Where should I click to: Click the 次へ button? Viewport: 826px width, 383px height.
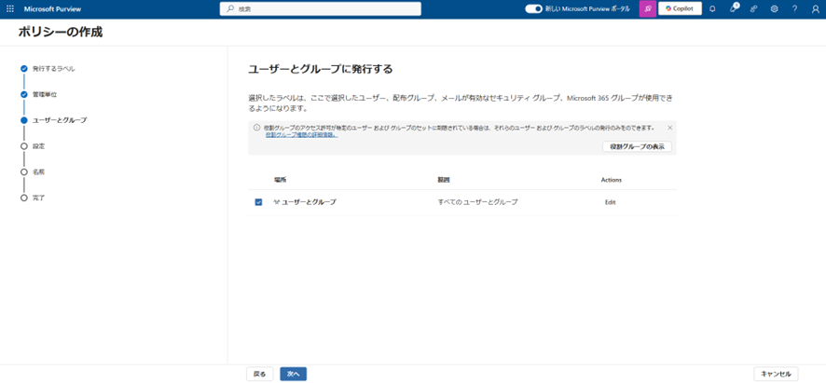pyautogui.click(x=293, y=374)
